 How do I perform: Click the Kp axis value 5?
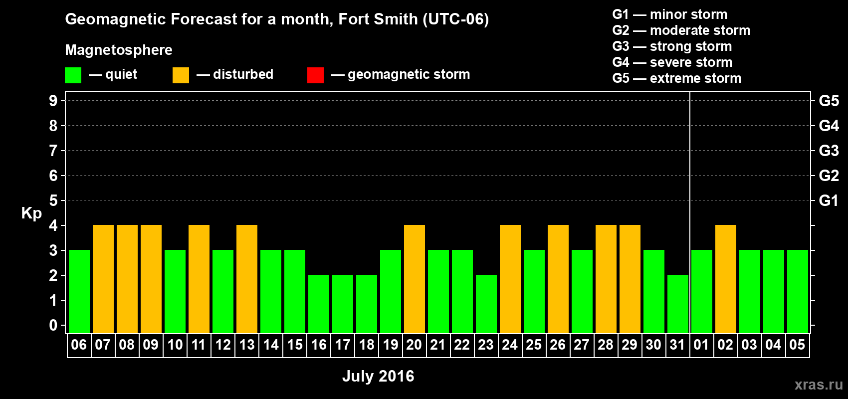[x=53, y=200]
